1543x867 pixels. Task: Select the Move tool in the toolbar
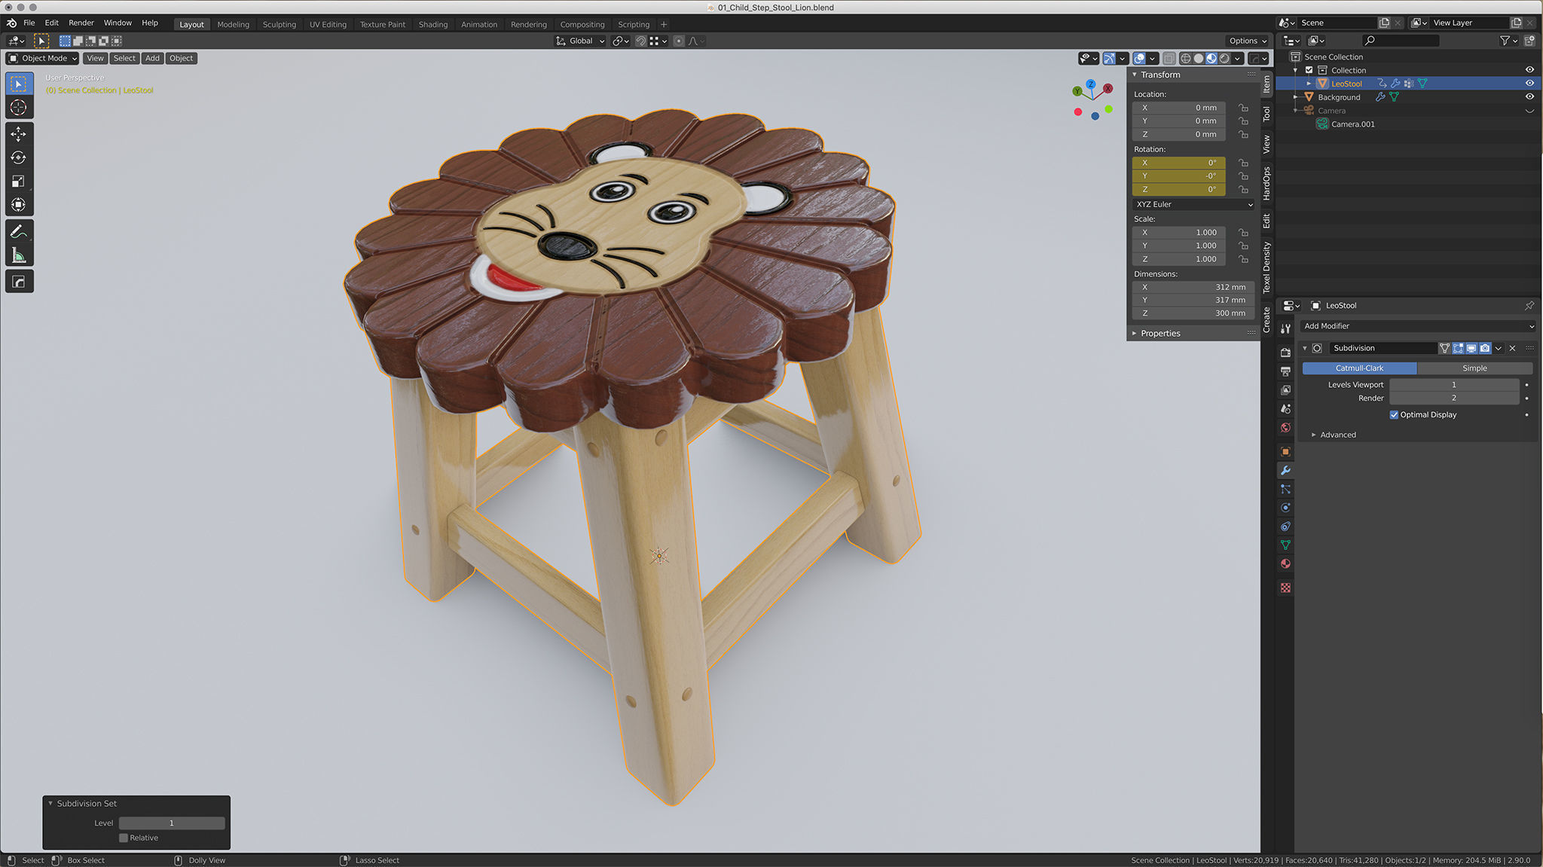19,134
